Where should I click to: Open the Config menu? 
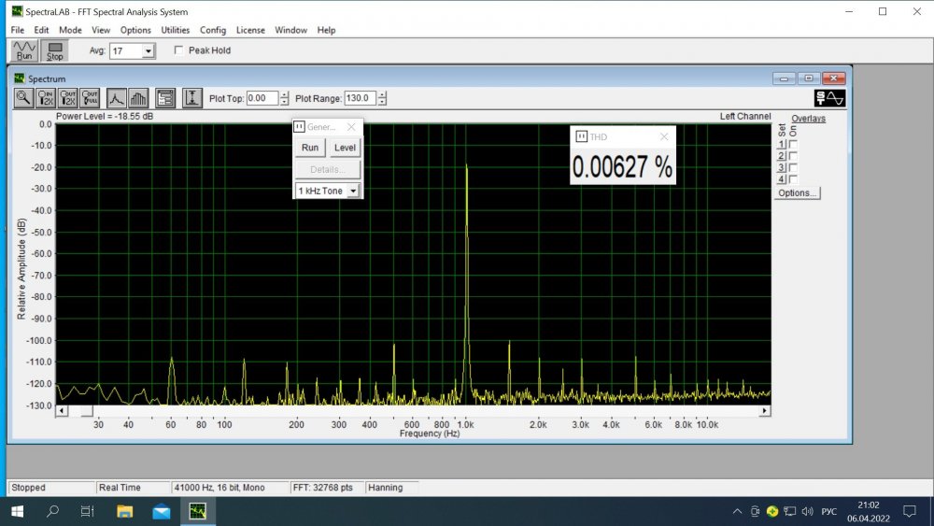point(213,30)
